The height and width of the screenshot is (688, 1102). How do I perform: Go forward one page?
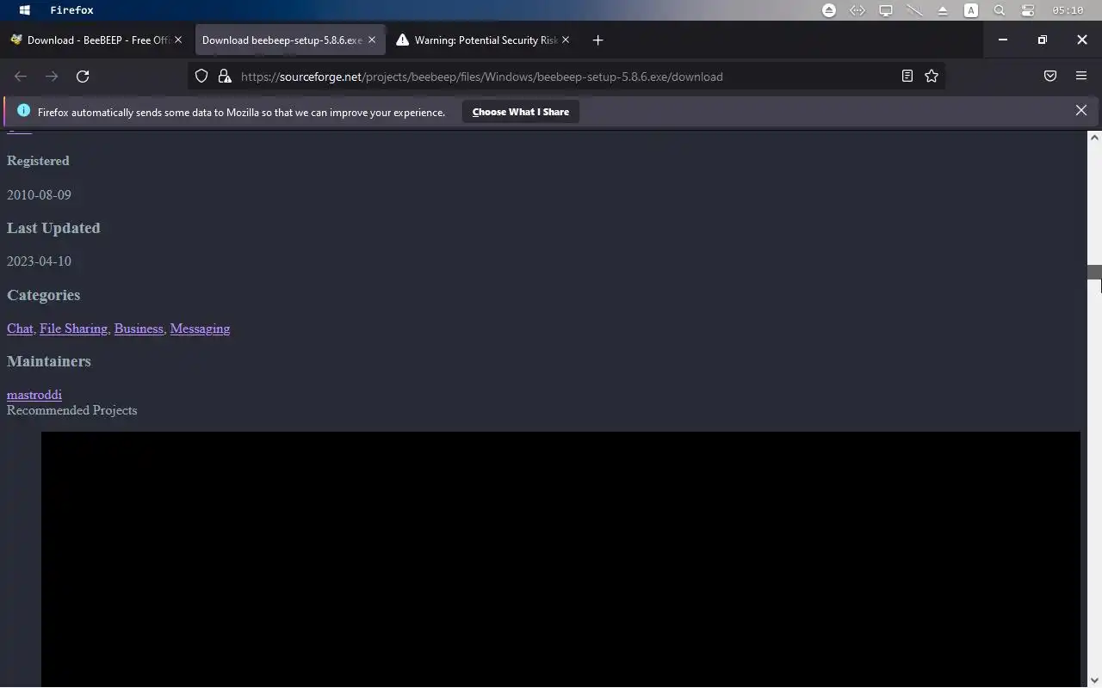(x=52, y=77)
